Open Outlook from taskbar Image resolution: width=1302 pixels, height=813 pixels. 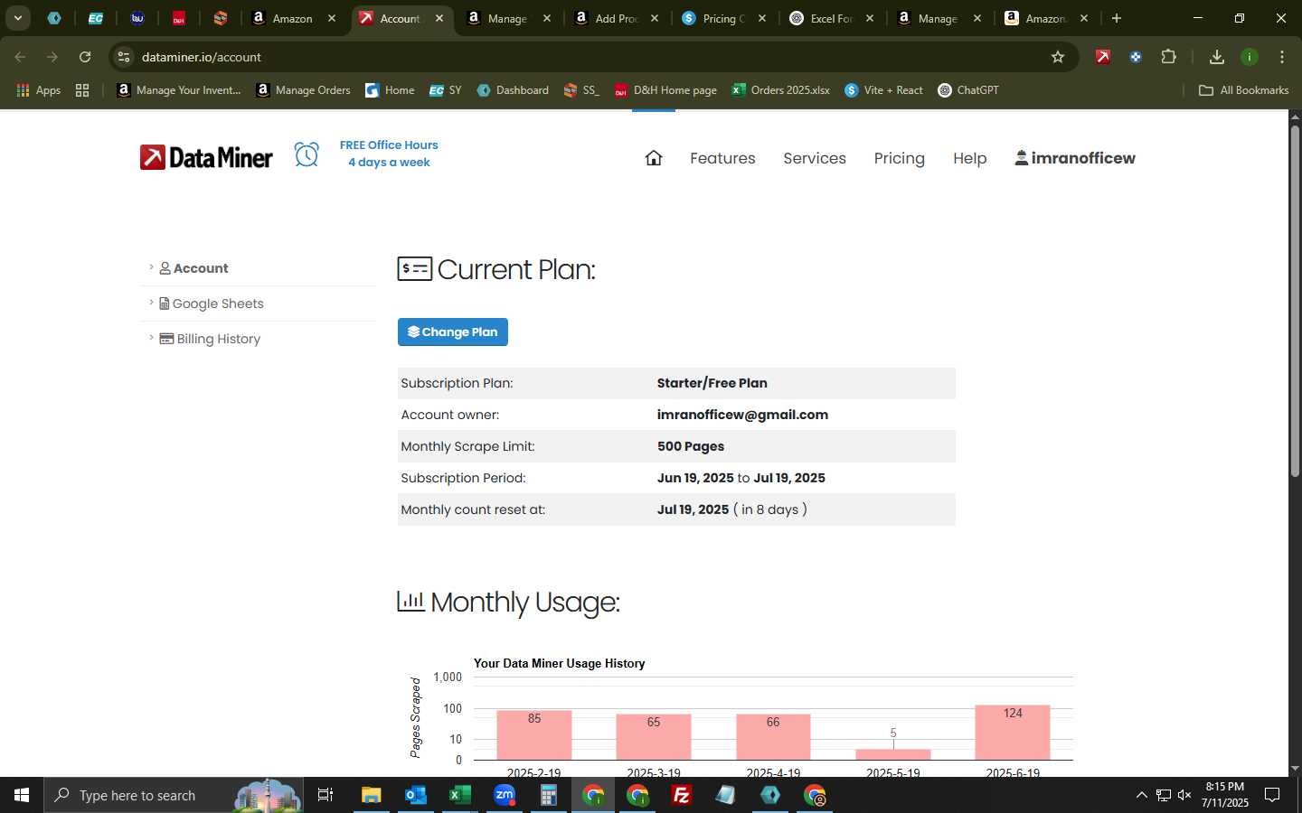[415, 795]
